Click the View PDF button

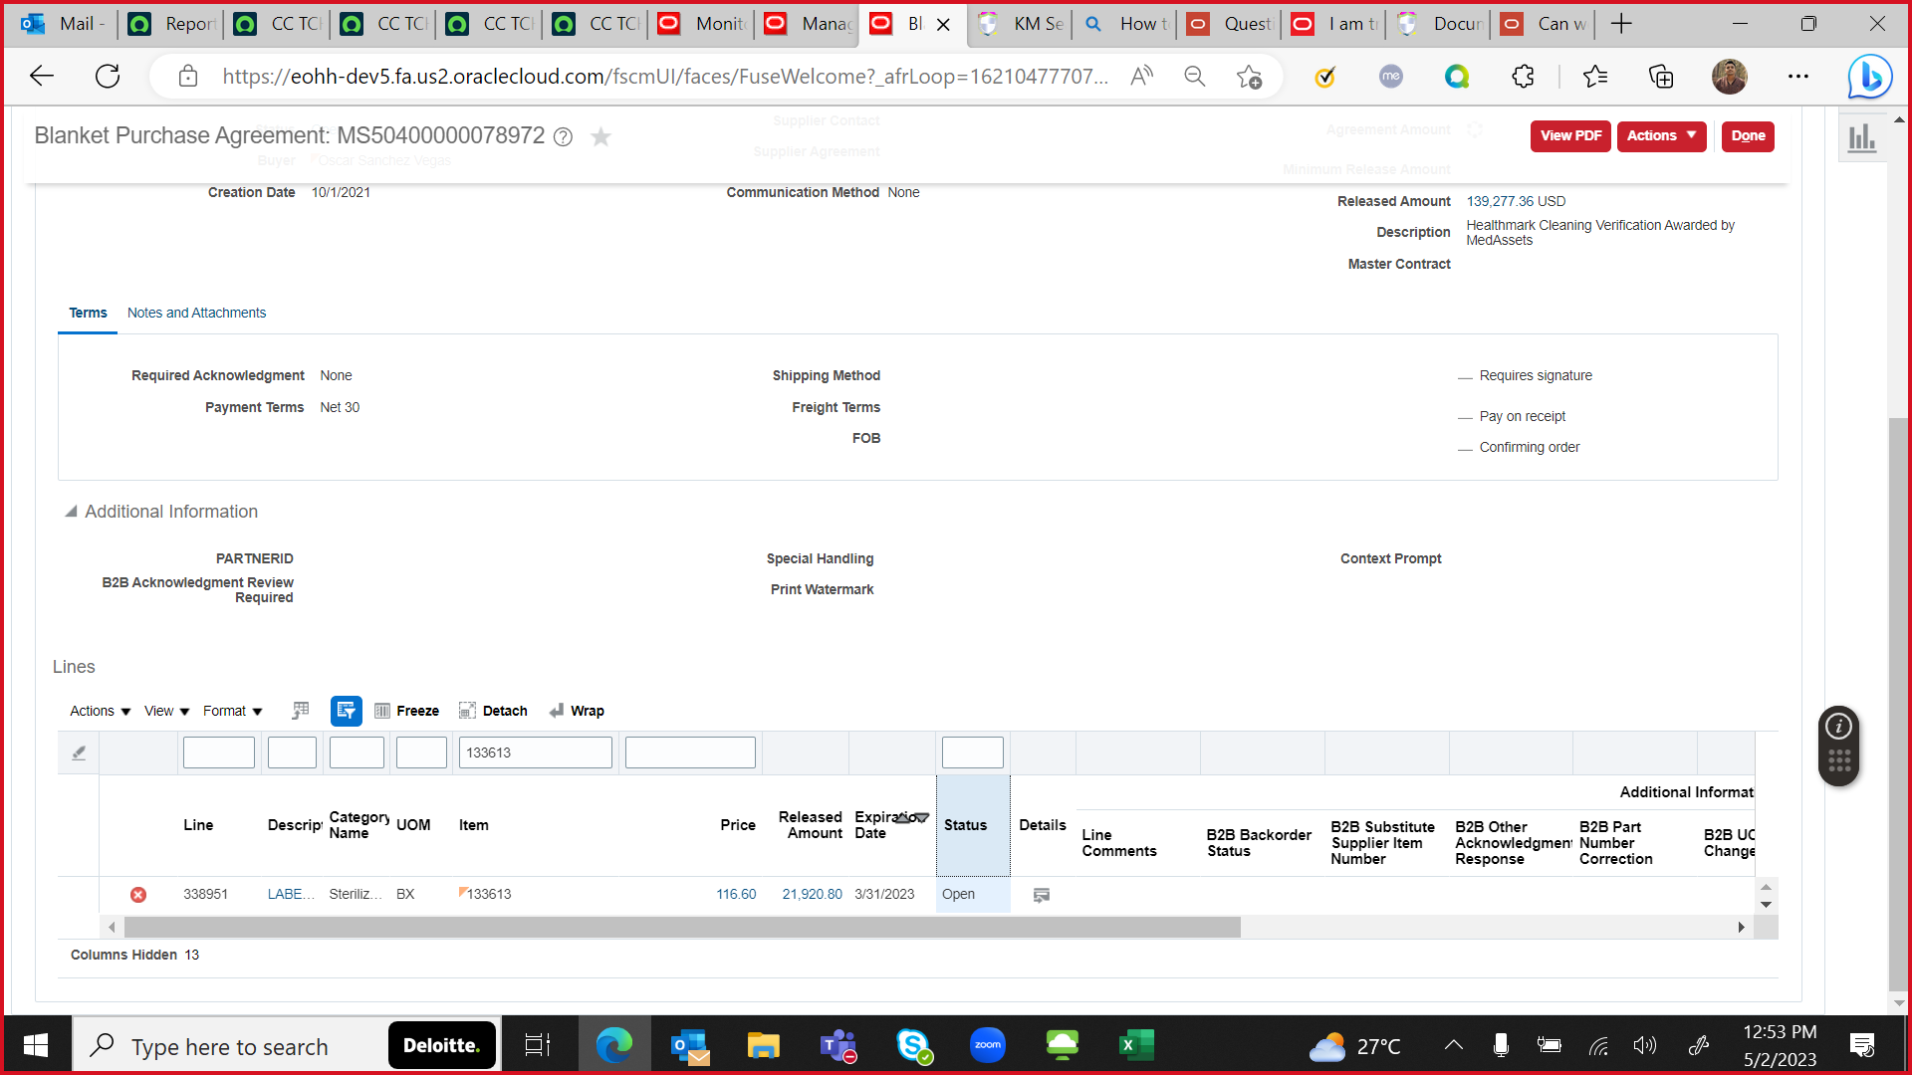[x=1570, y=136]
